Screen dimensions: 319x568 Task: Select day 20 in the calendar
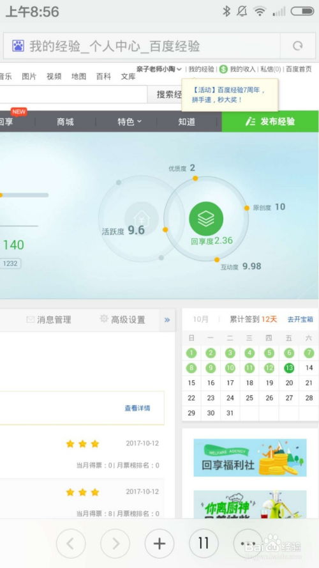coord(289,383)
